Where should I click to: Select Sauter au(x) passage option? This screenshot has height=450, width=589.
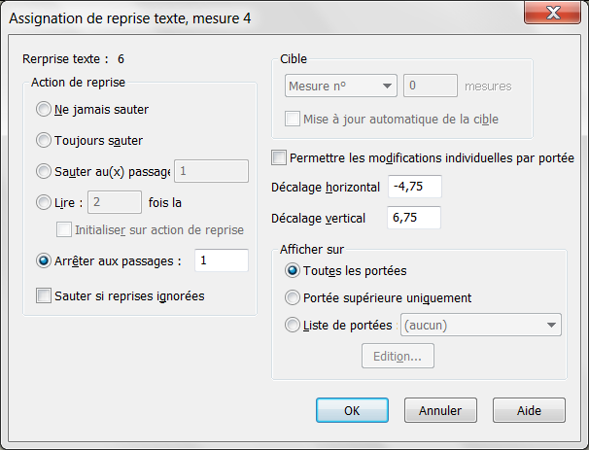pos(44,172)
